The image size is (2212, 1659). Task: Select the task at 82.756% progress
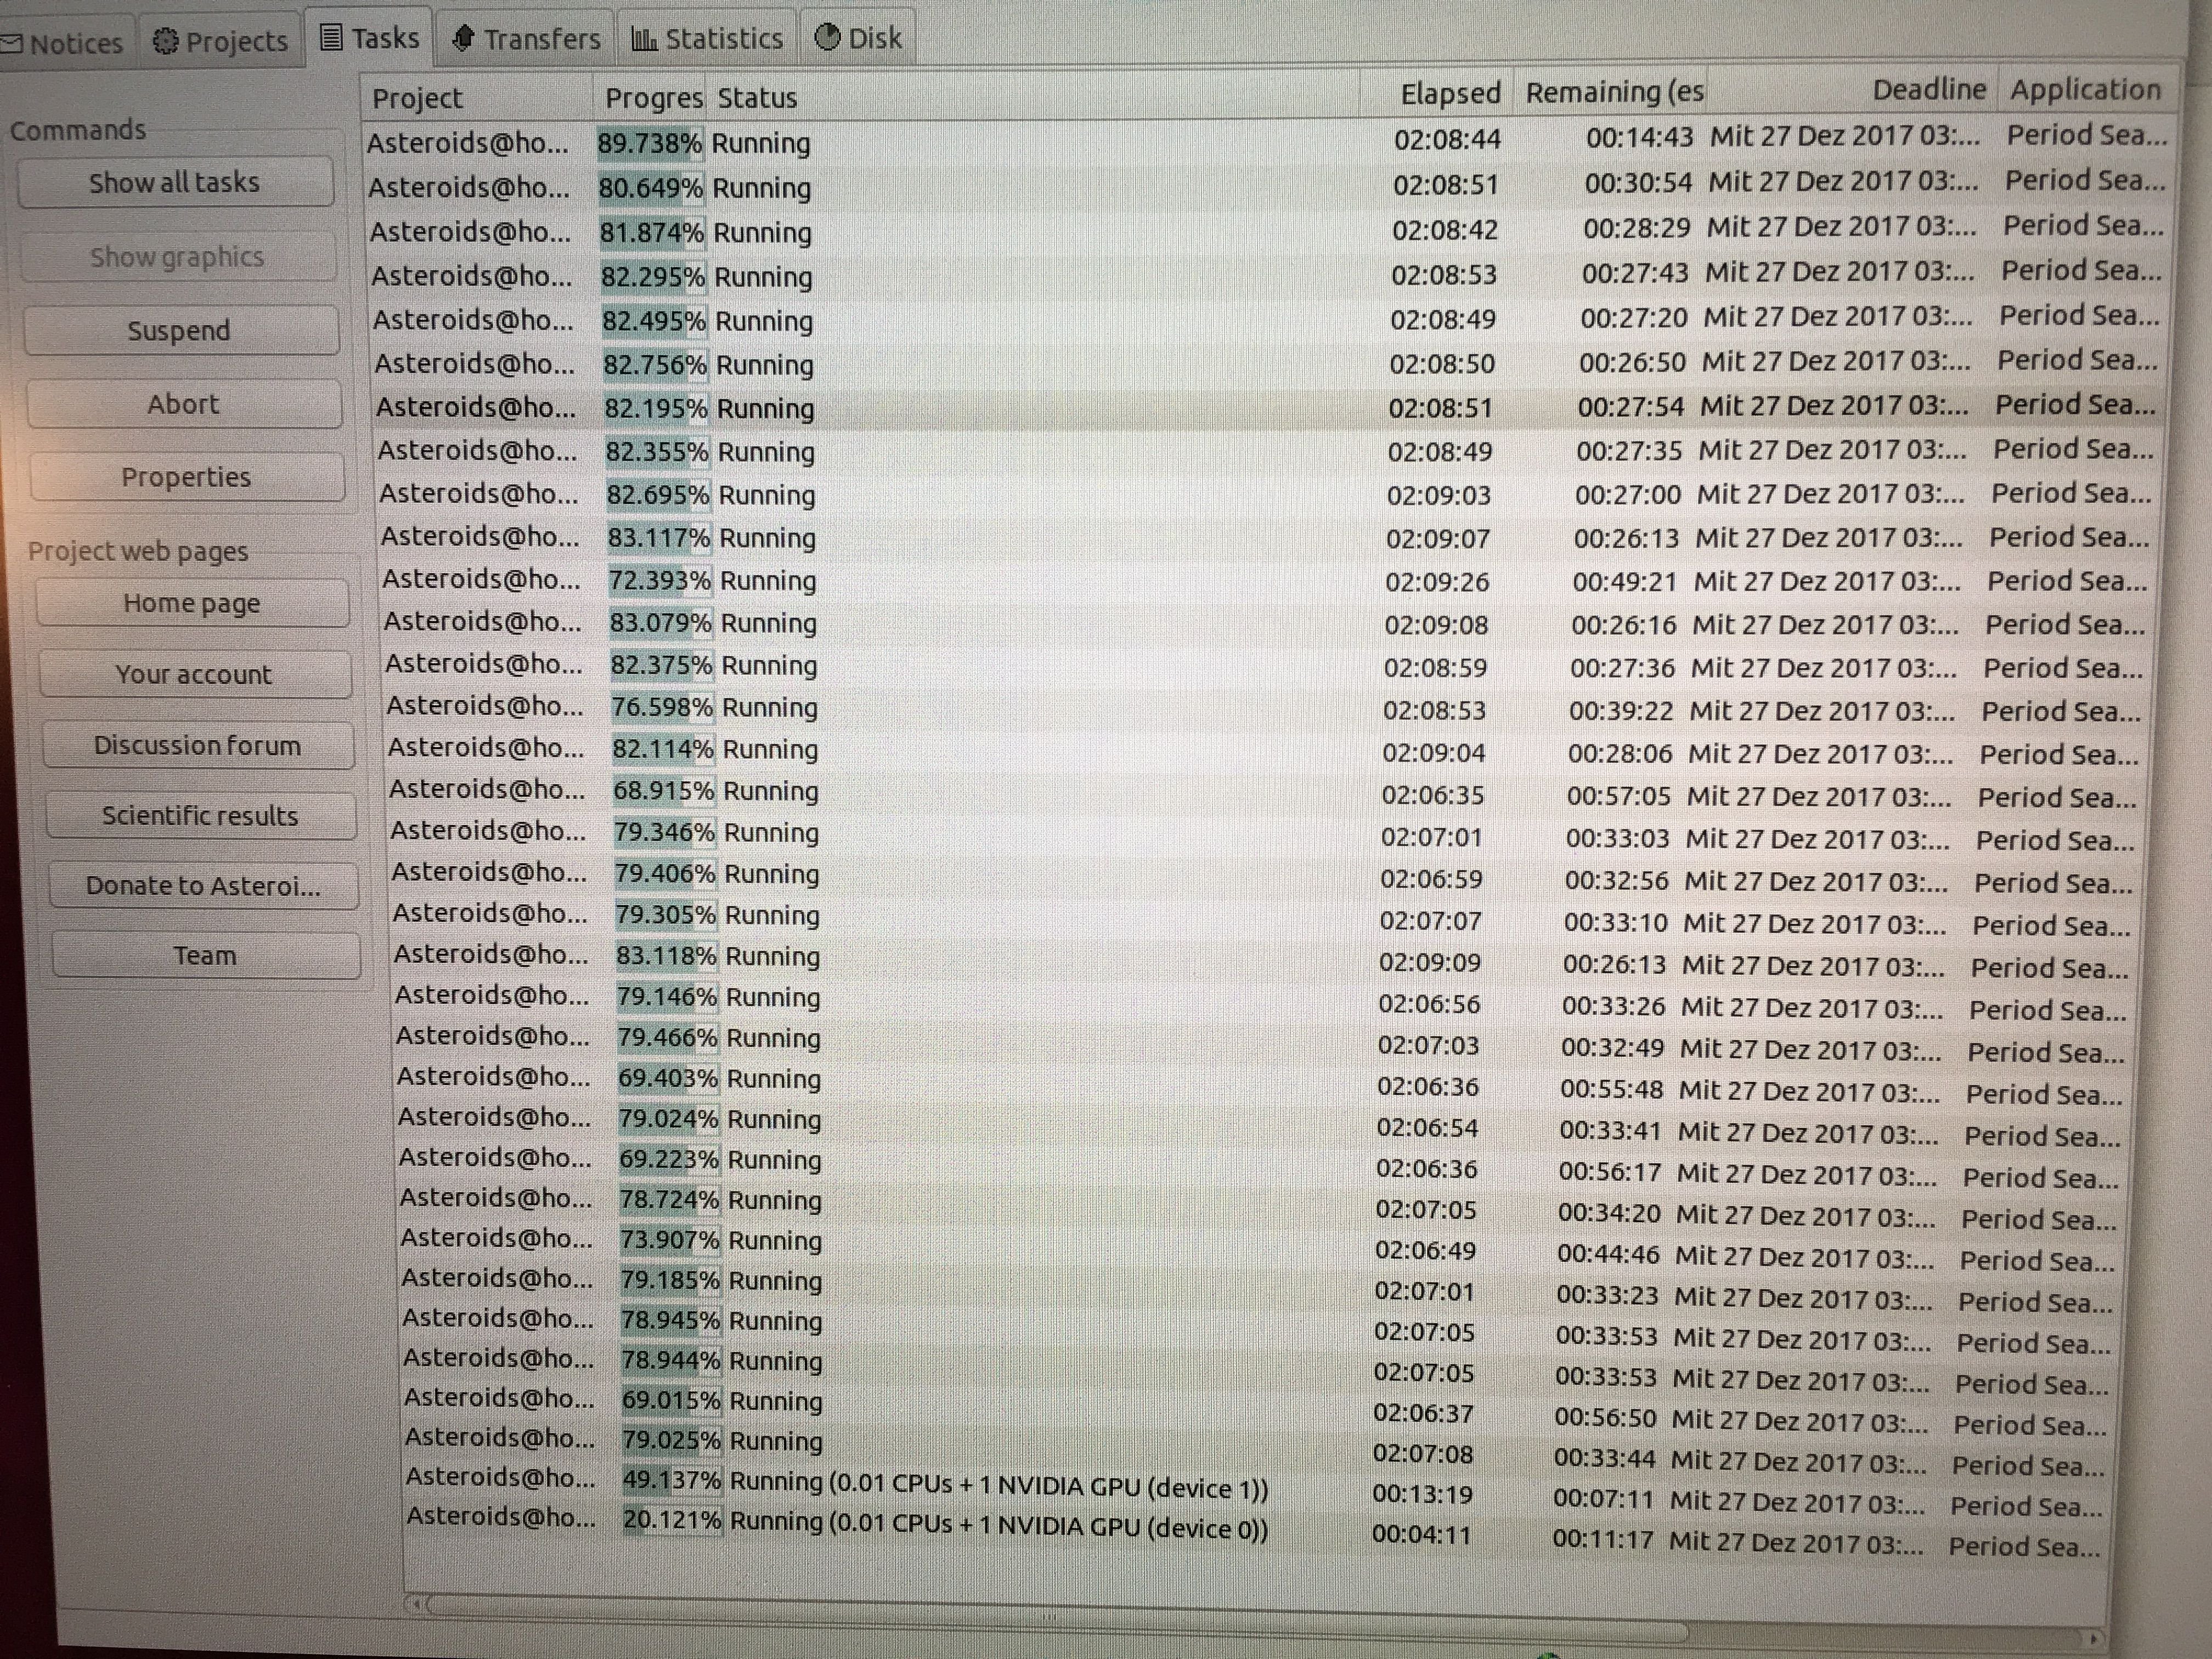tap(1266, 363)
